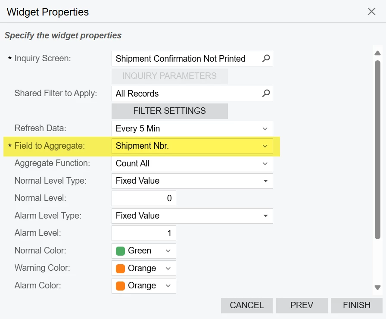Click the FINISH button
386x319 pixels.
tap(356, 306)
